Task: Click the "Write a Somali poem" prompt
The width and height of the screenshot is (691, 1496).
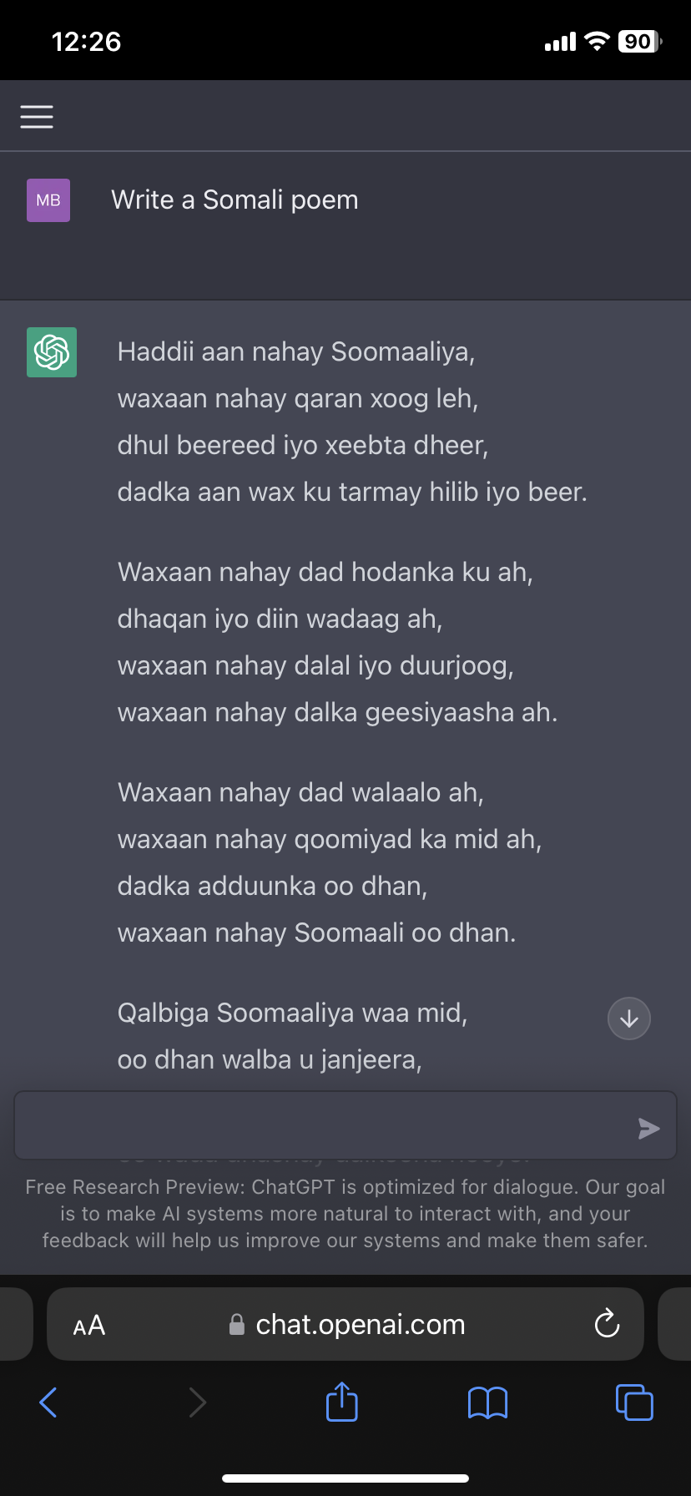Action: [235, 200]
